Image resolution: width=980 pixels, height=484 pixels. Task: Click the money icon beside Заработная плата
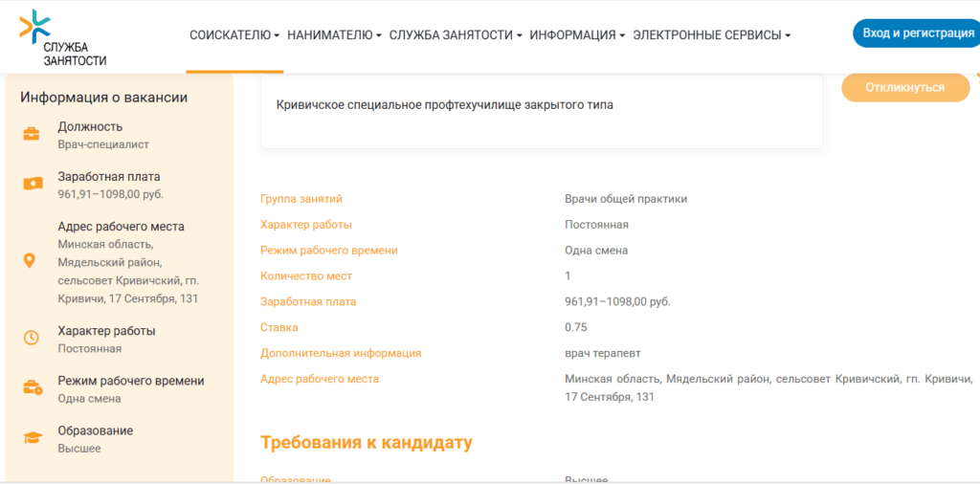pos(32,185)
